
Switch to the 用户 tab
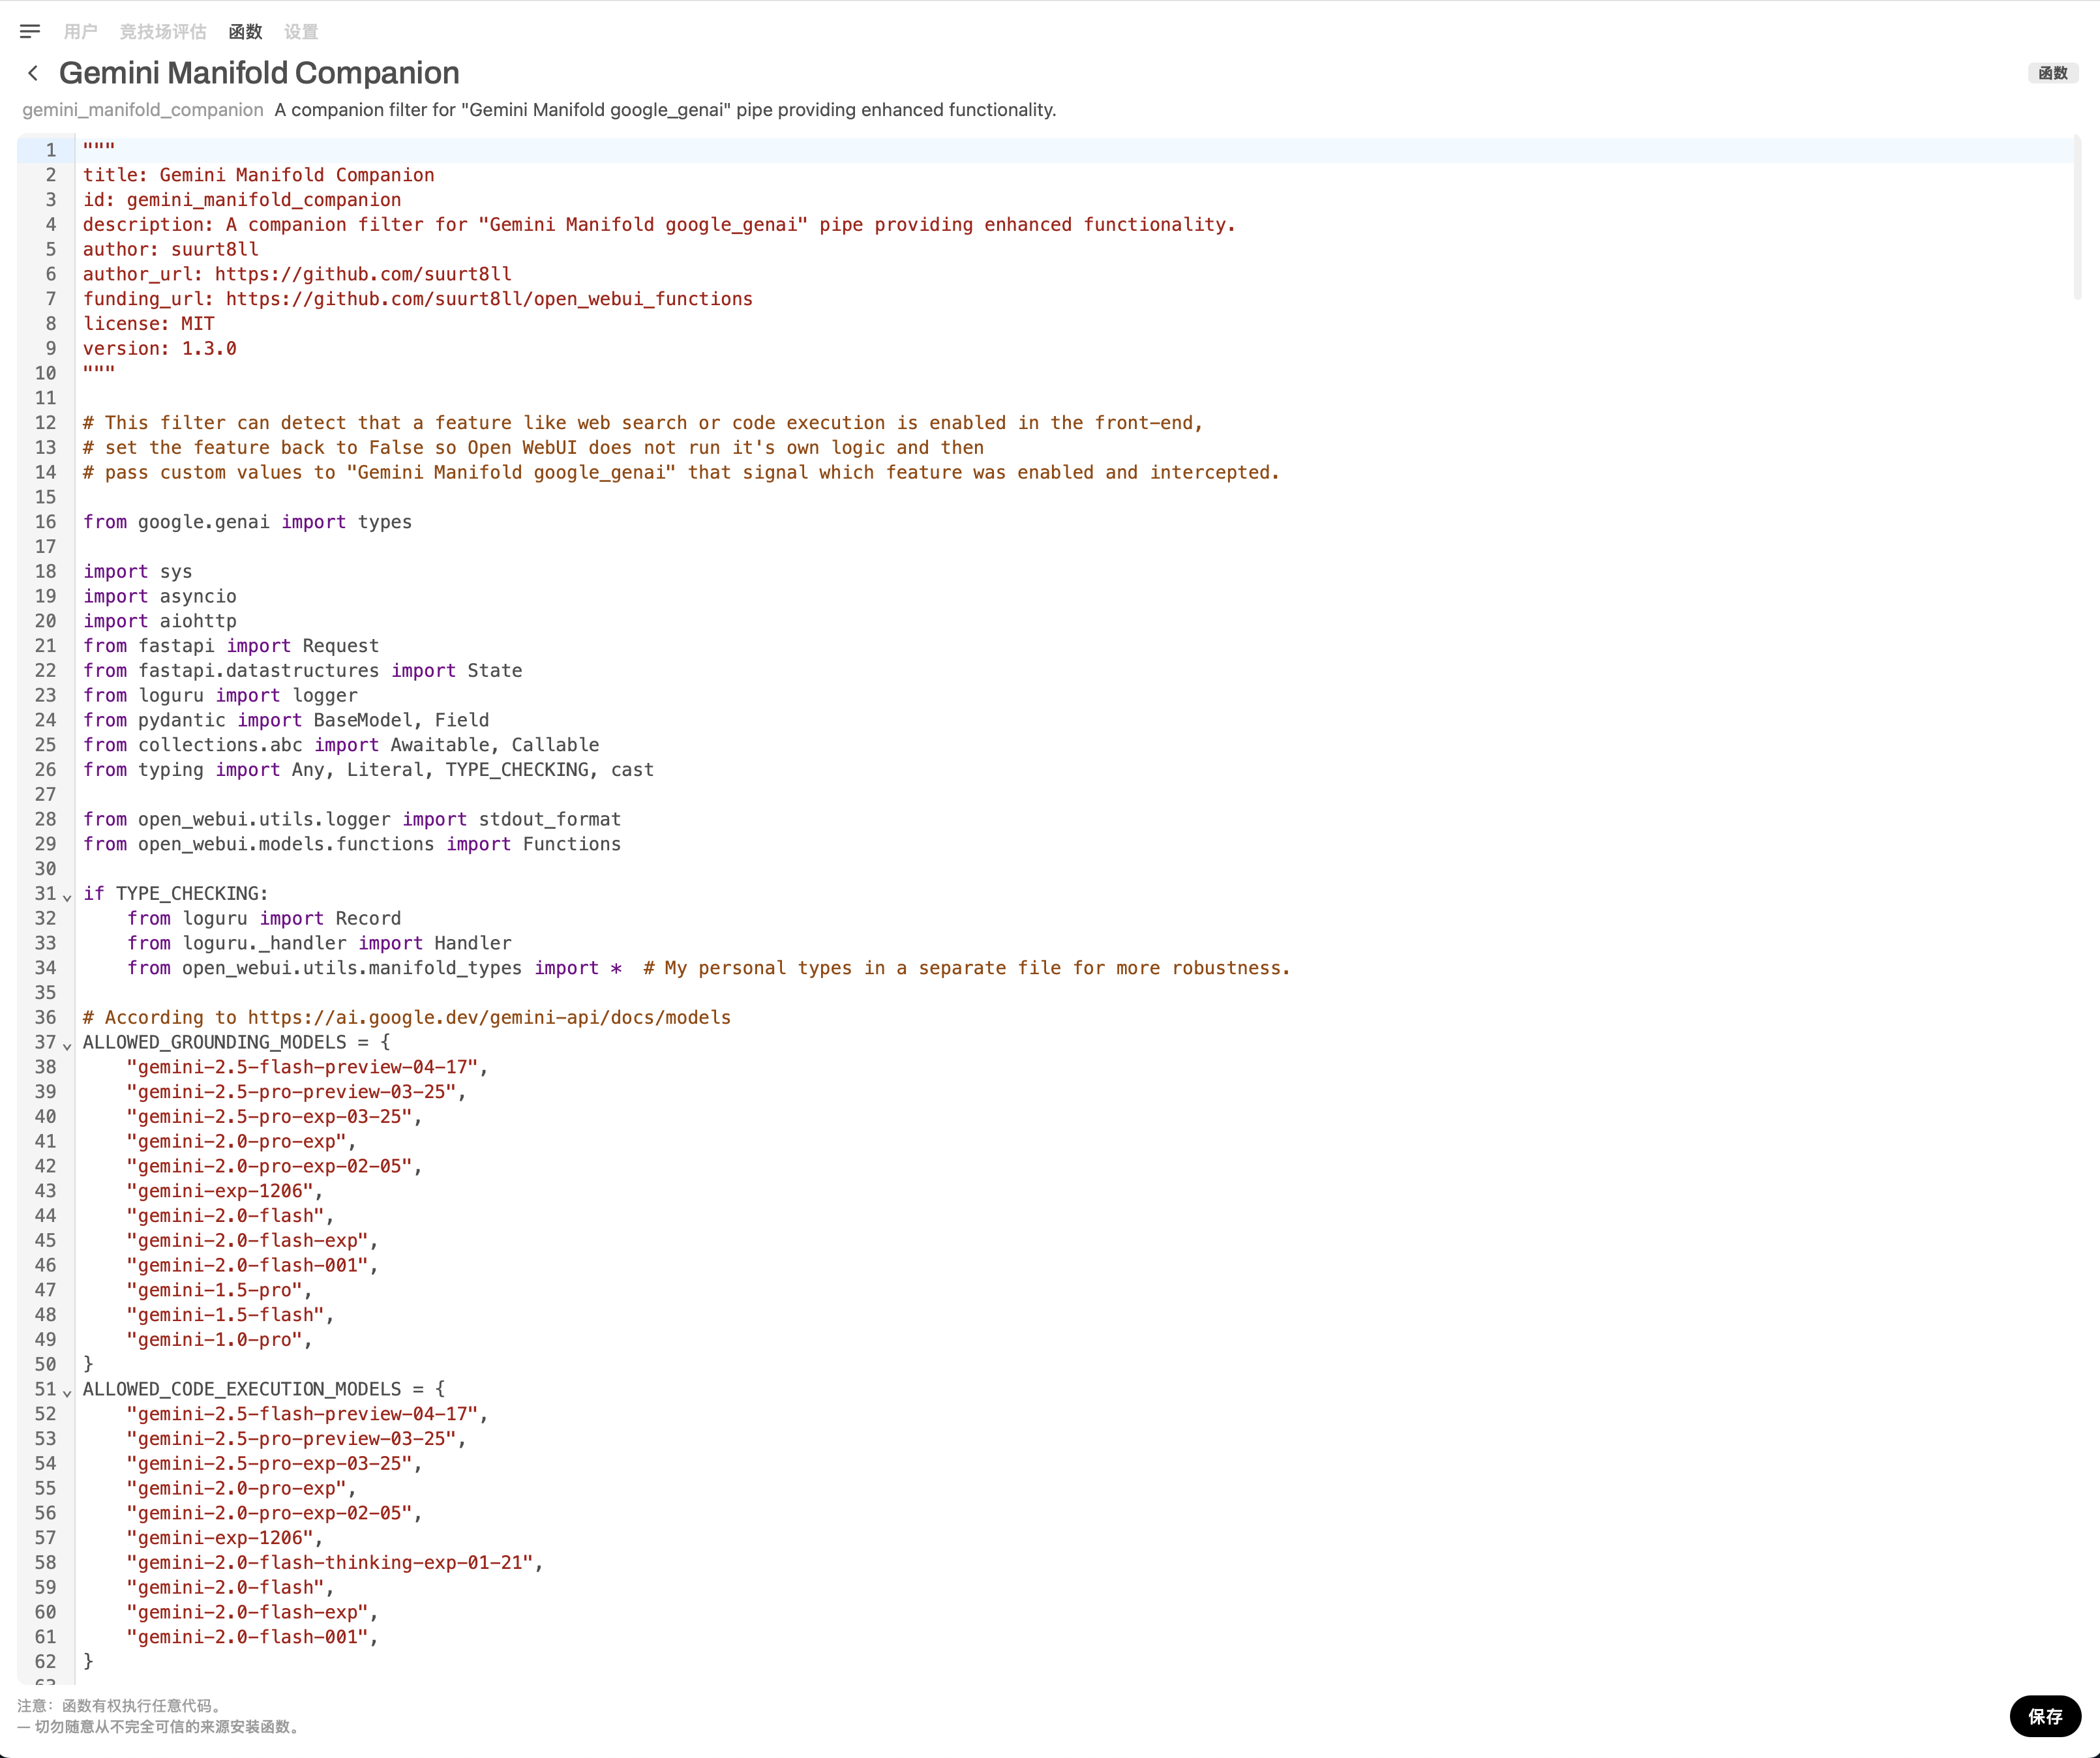[80, 32]
